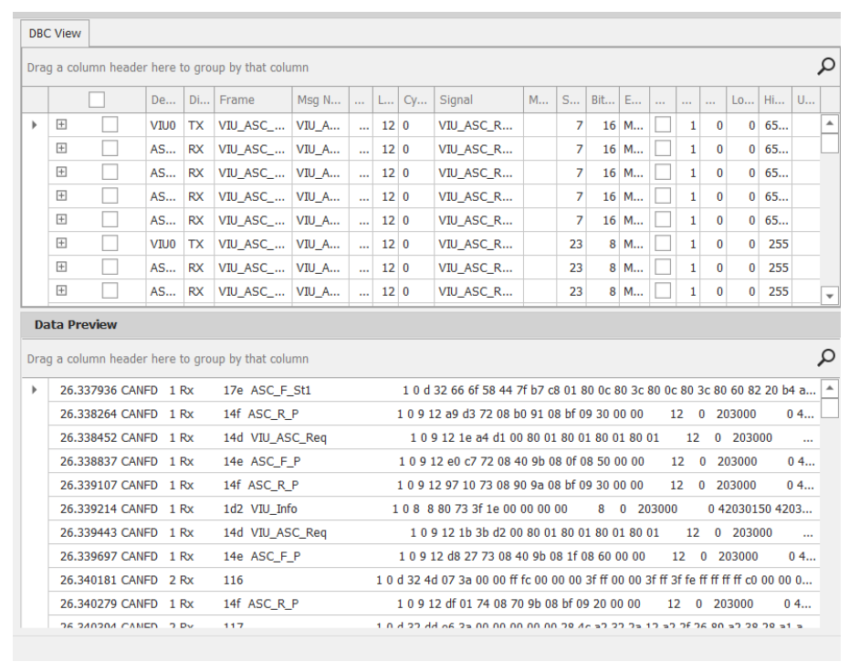The width and height of the screenshot is (849, 672).
Task: Click the M... column header
Action: pos(540,100)
